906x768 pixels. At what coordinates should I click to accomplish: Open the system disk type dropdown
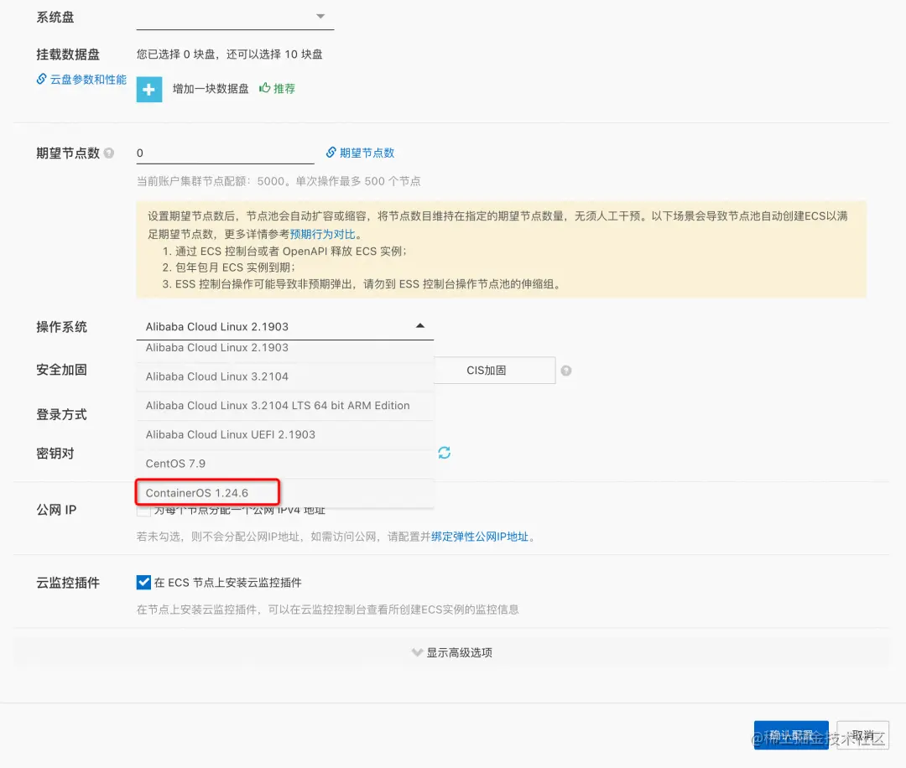click(x=235, y=18)
